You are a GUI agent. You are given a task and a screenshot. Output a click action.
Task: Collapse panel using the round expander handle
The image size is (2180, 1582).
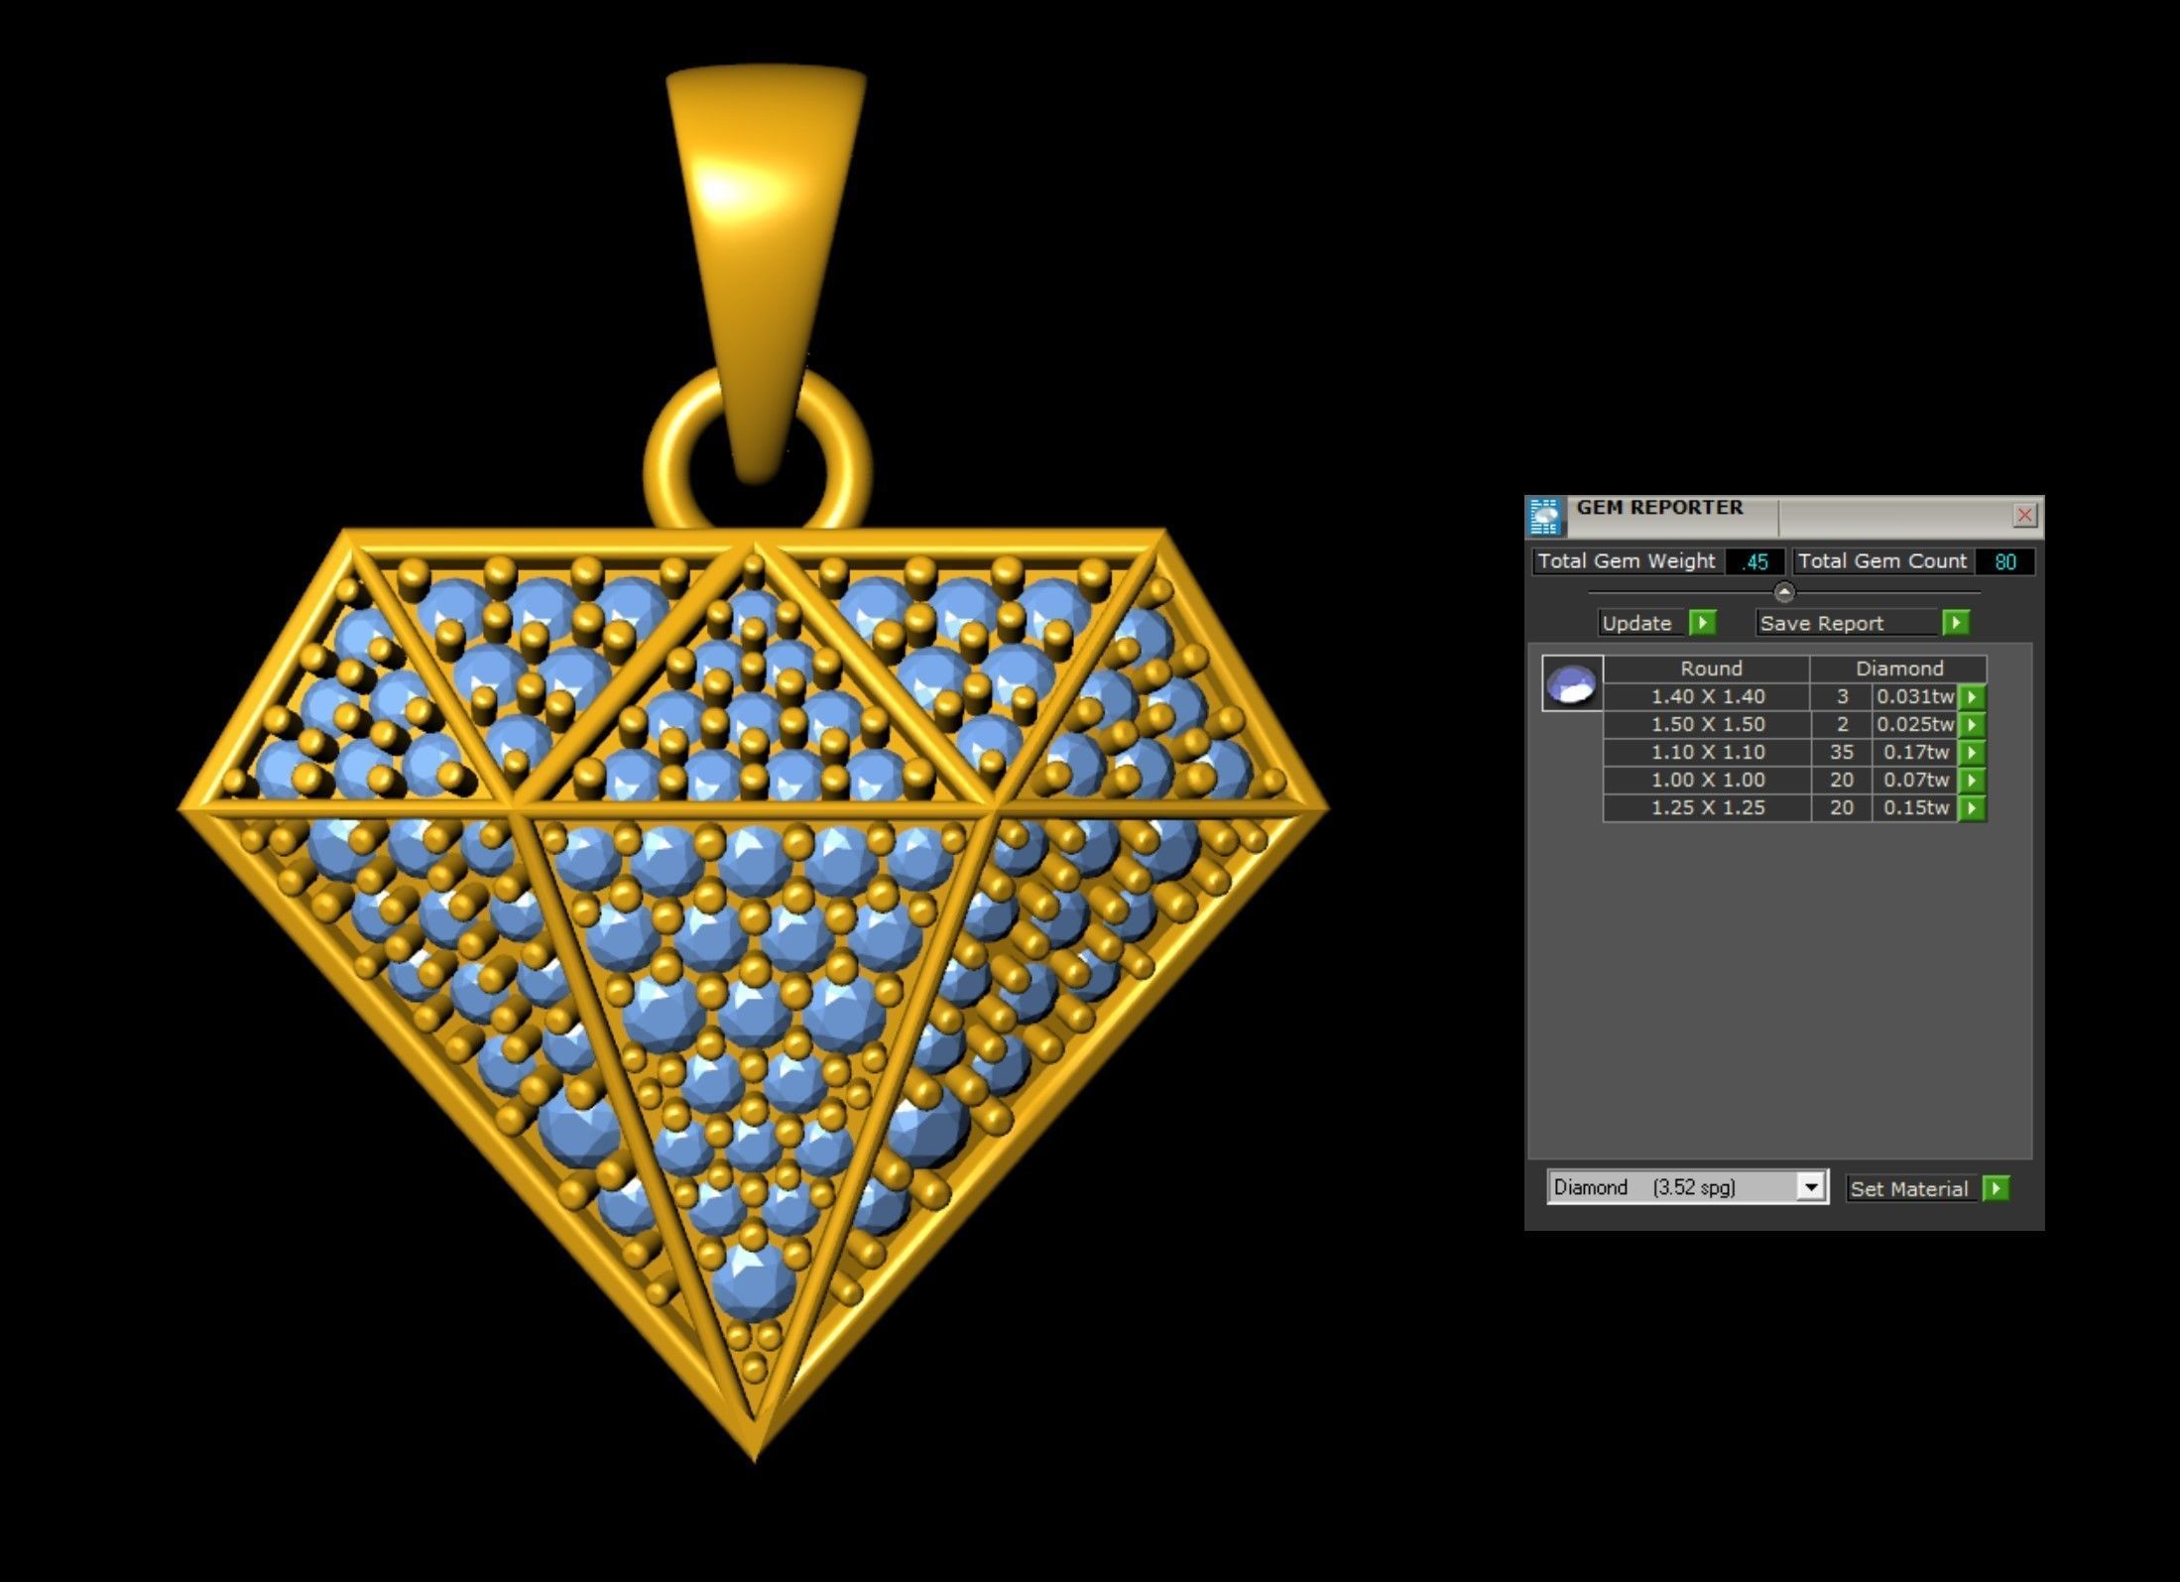[x=1783, y=592]
